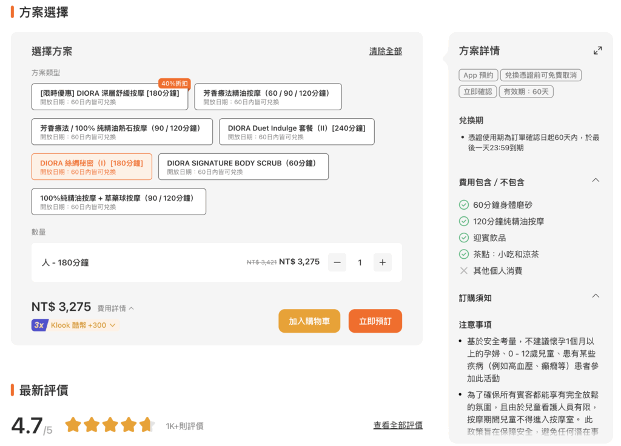Image resolution: width=621 pixels, height=446 pixels.
Task: Expand the 費用詳情 breakdown
Action: click(x=115, y=308)
